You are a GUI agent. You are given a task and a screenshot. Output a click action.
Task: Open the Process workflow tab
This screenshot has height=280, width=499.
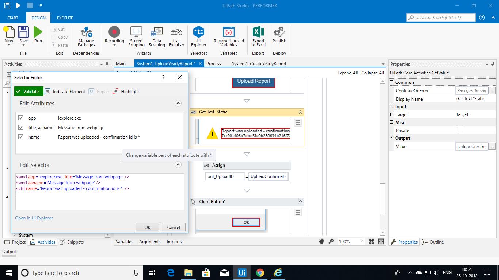point(214,63)
